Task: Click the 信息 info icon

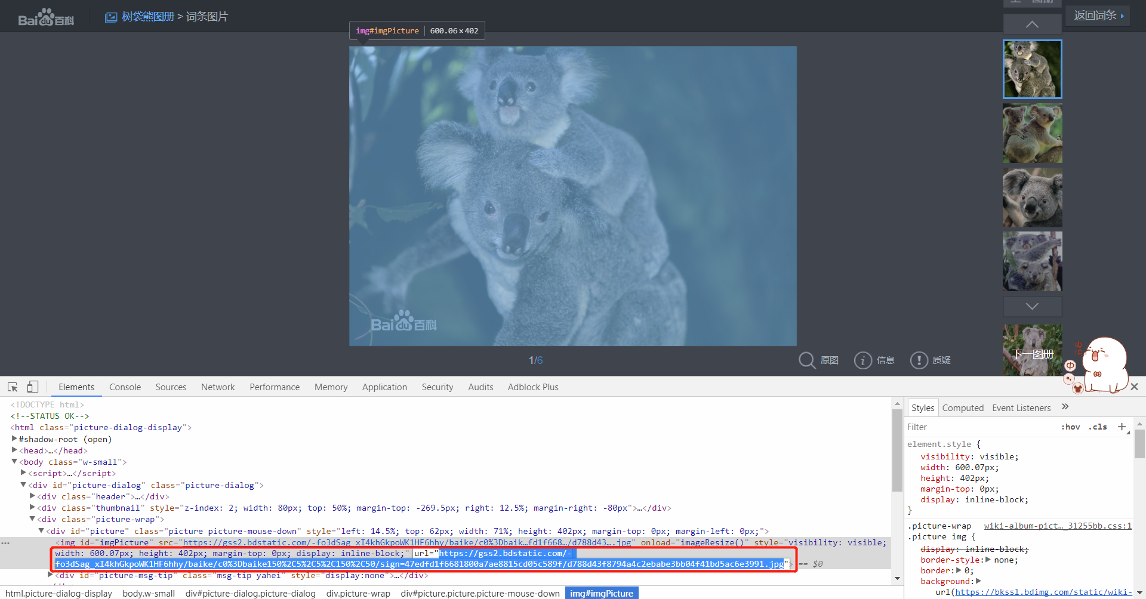Action: (862, 360)
